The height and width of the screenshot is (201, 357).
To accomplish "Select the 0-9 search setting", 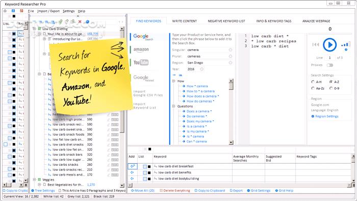I will point(331,88).
